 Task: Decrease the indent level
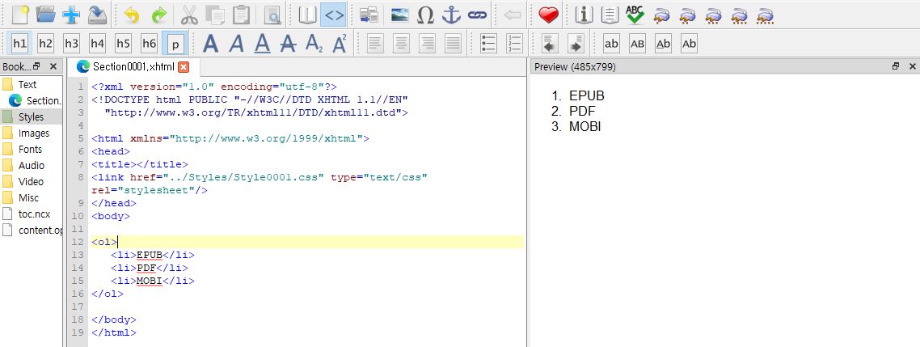click(x=550, y=44)
